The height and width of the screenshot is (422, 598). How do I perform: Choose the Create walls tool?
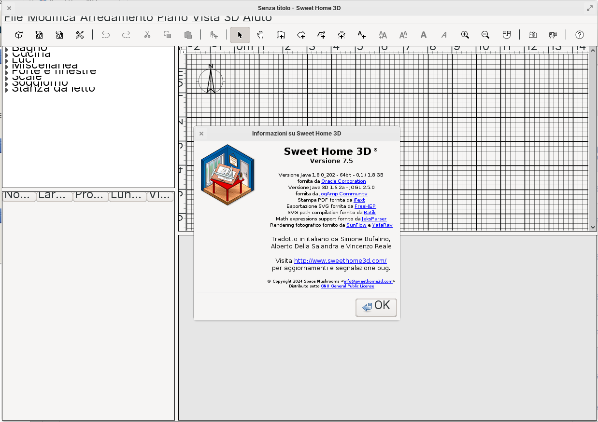[x=281, y=35]
